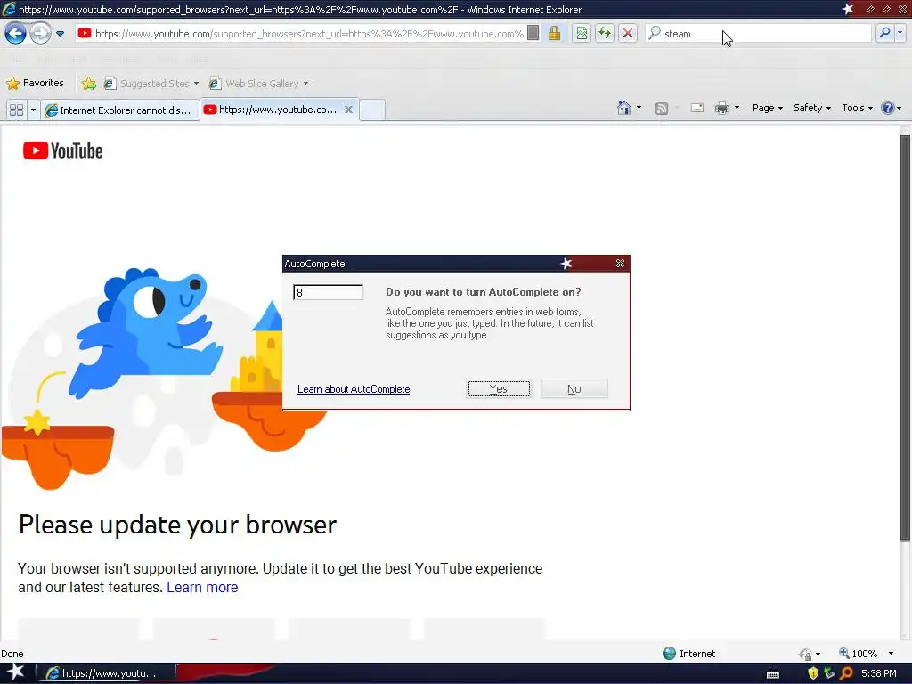
Task: Open the Web Slice Gallery link
Action: (x=254, y=83)
